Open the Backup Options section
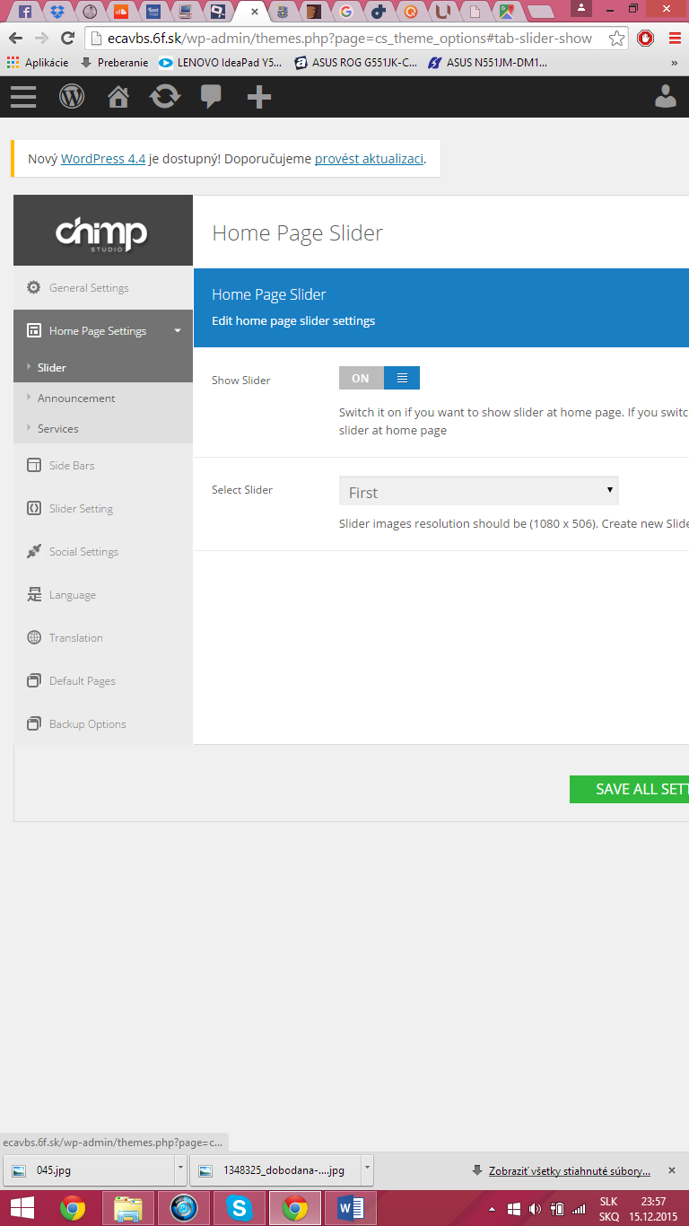The height and width of the screenshot is (1226, 689). 103,724
